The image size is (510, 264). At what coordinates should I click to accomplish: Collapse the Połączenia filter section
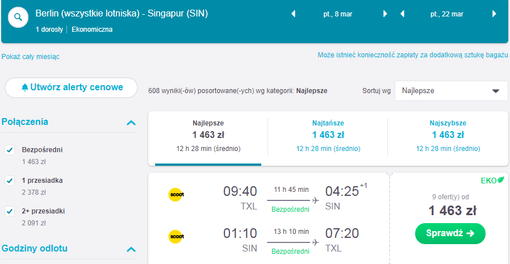131,123
